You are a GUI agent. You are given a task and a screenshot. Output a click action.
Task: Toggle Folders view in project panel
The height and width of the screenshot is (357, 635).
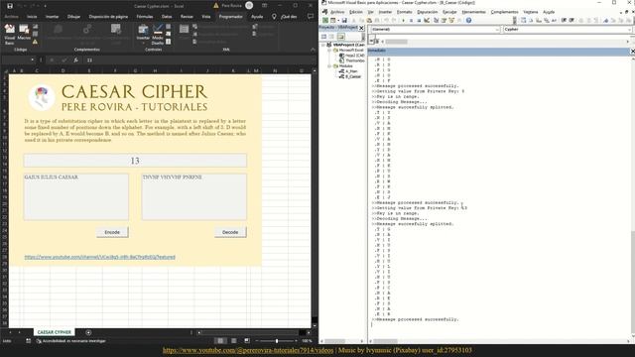point(341,37)
